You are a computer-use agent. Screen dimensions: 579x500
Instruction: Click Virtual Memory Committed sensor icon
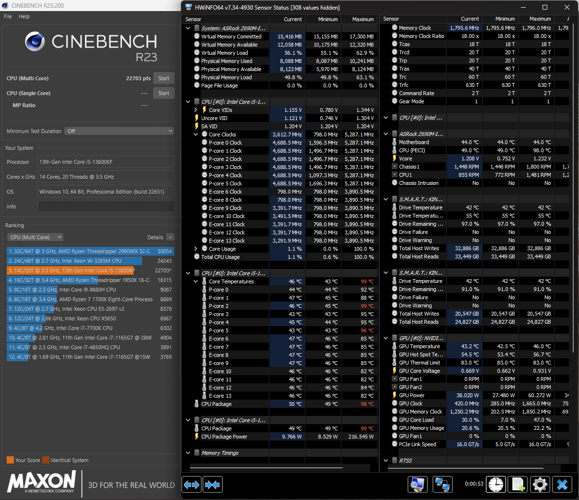tap(197, 37)
